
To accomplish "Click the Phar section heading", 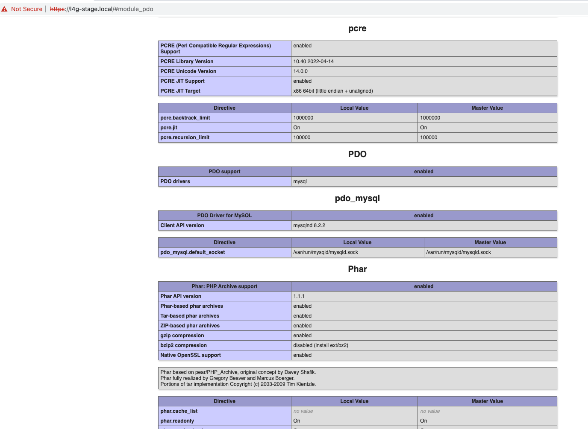I will [x=357, y=269].
